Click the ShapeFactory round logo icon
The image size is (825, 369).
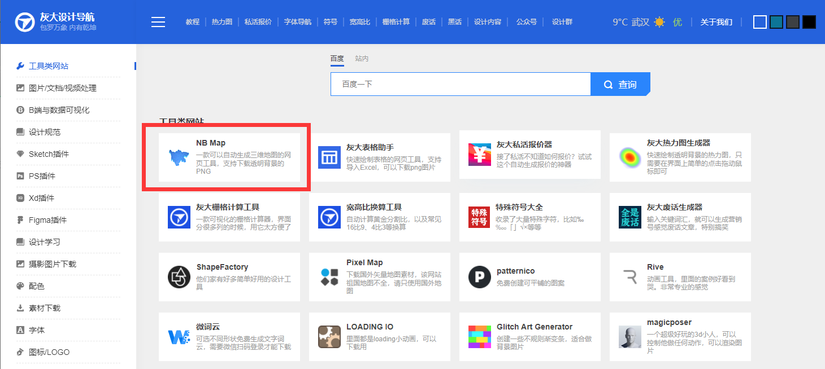point(179,277)
